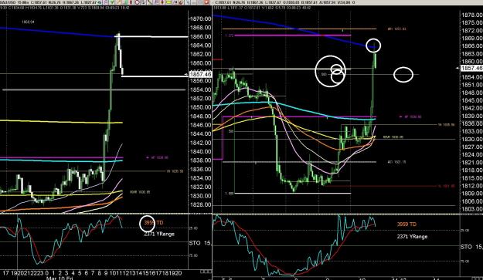483x280 pixels.
Task: Click the 1858.94 label at top of left chart
Action: point(28,22)
